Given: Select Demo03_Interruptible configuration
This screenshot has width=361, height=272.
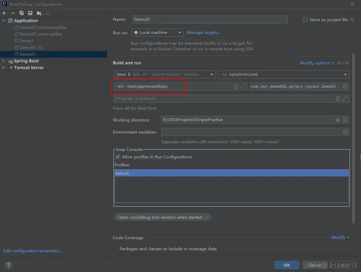Looking at the screenshot, I should 41,34.
